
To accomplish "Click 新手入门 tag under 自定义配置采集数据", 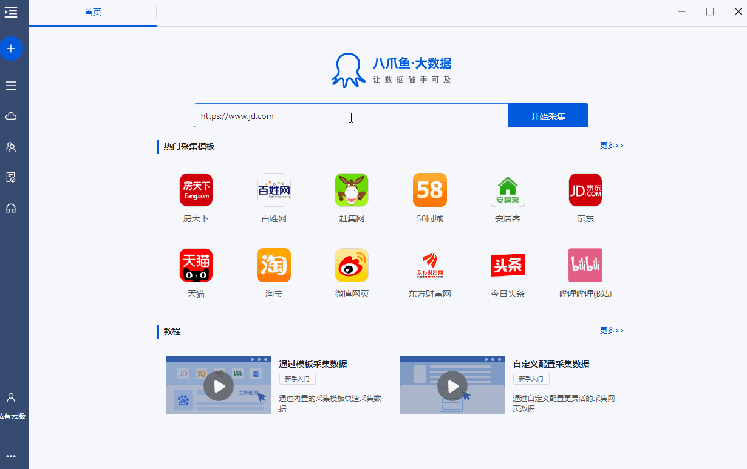I will 531,379.
